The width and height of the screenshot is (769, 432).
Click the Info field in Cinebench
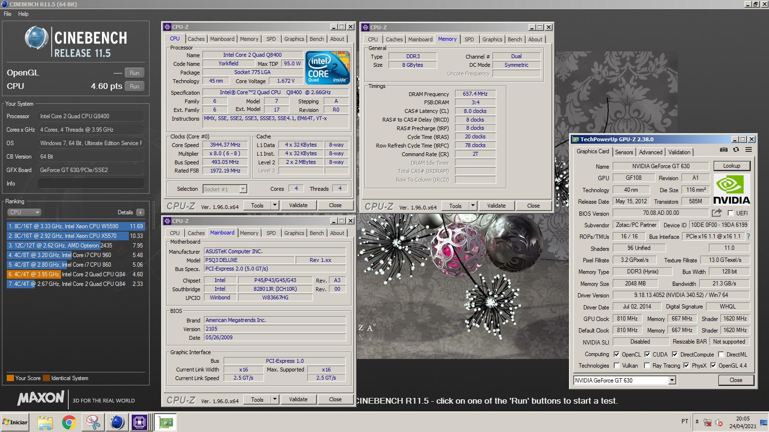click(91, 184)
